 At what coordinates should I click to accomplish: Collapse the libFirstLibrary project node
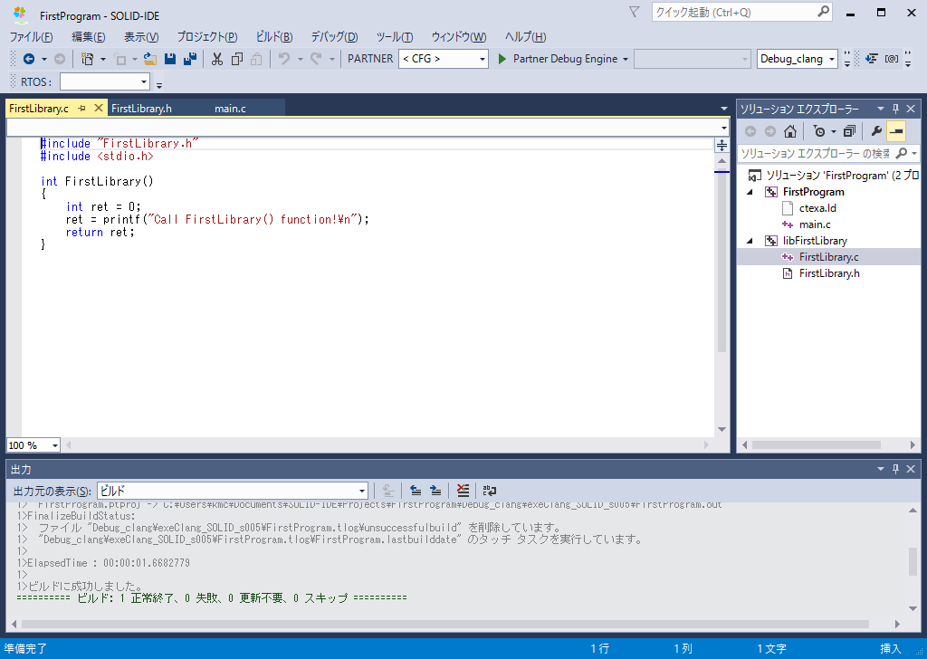tap(750, 241)
